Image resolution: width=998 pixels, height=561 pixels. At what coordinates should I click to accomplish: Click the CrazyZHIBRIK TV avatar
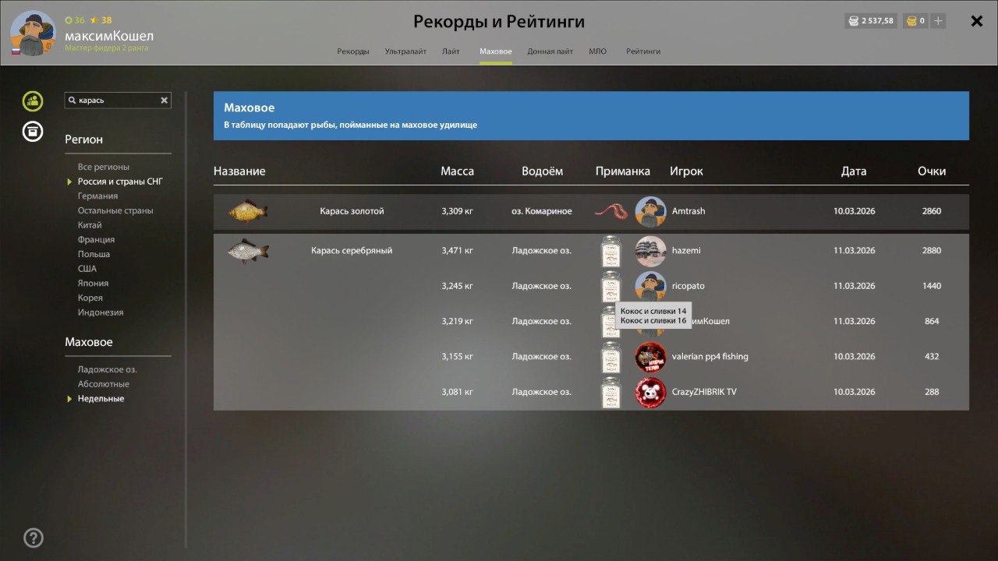coord(650,392)
